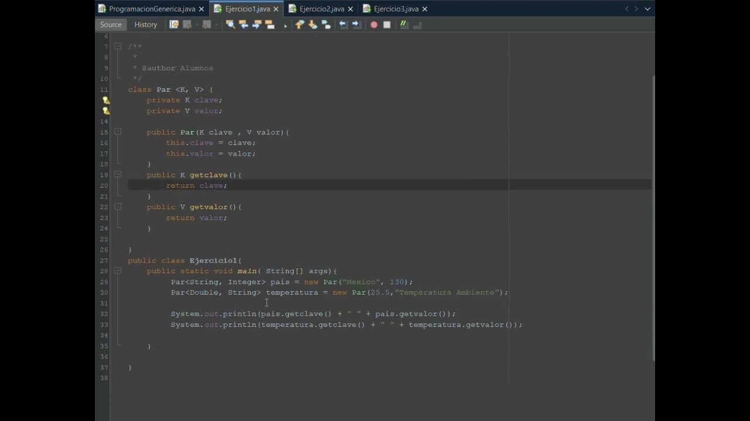Click the "private V valor;" line
Screen dimensions: 750x421
pyautogui.click(x=185, y=111)
